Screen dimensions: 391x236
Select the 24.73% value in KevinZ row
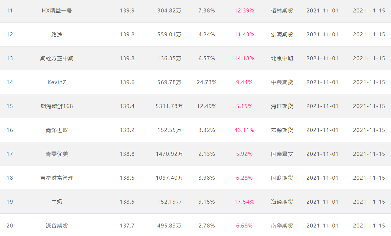tap(206, 82)
